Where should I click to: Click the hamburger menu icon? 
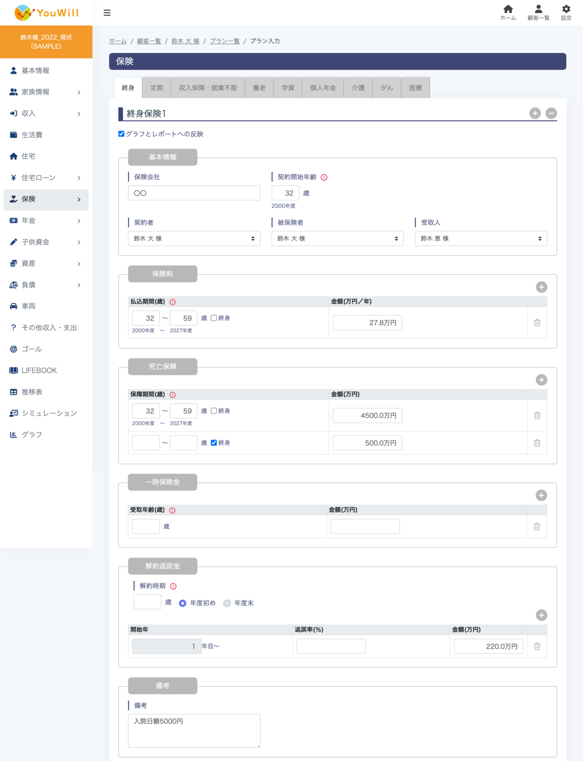(x=107, y=13)
